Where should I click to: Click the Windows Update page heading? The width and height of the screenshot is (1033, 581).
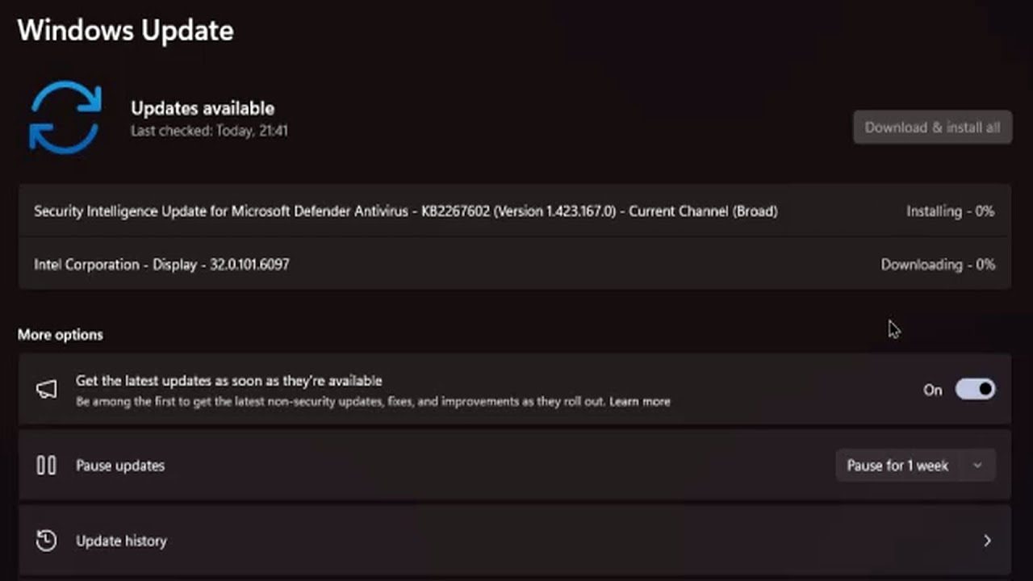click(x=125, y=30)
